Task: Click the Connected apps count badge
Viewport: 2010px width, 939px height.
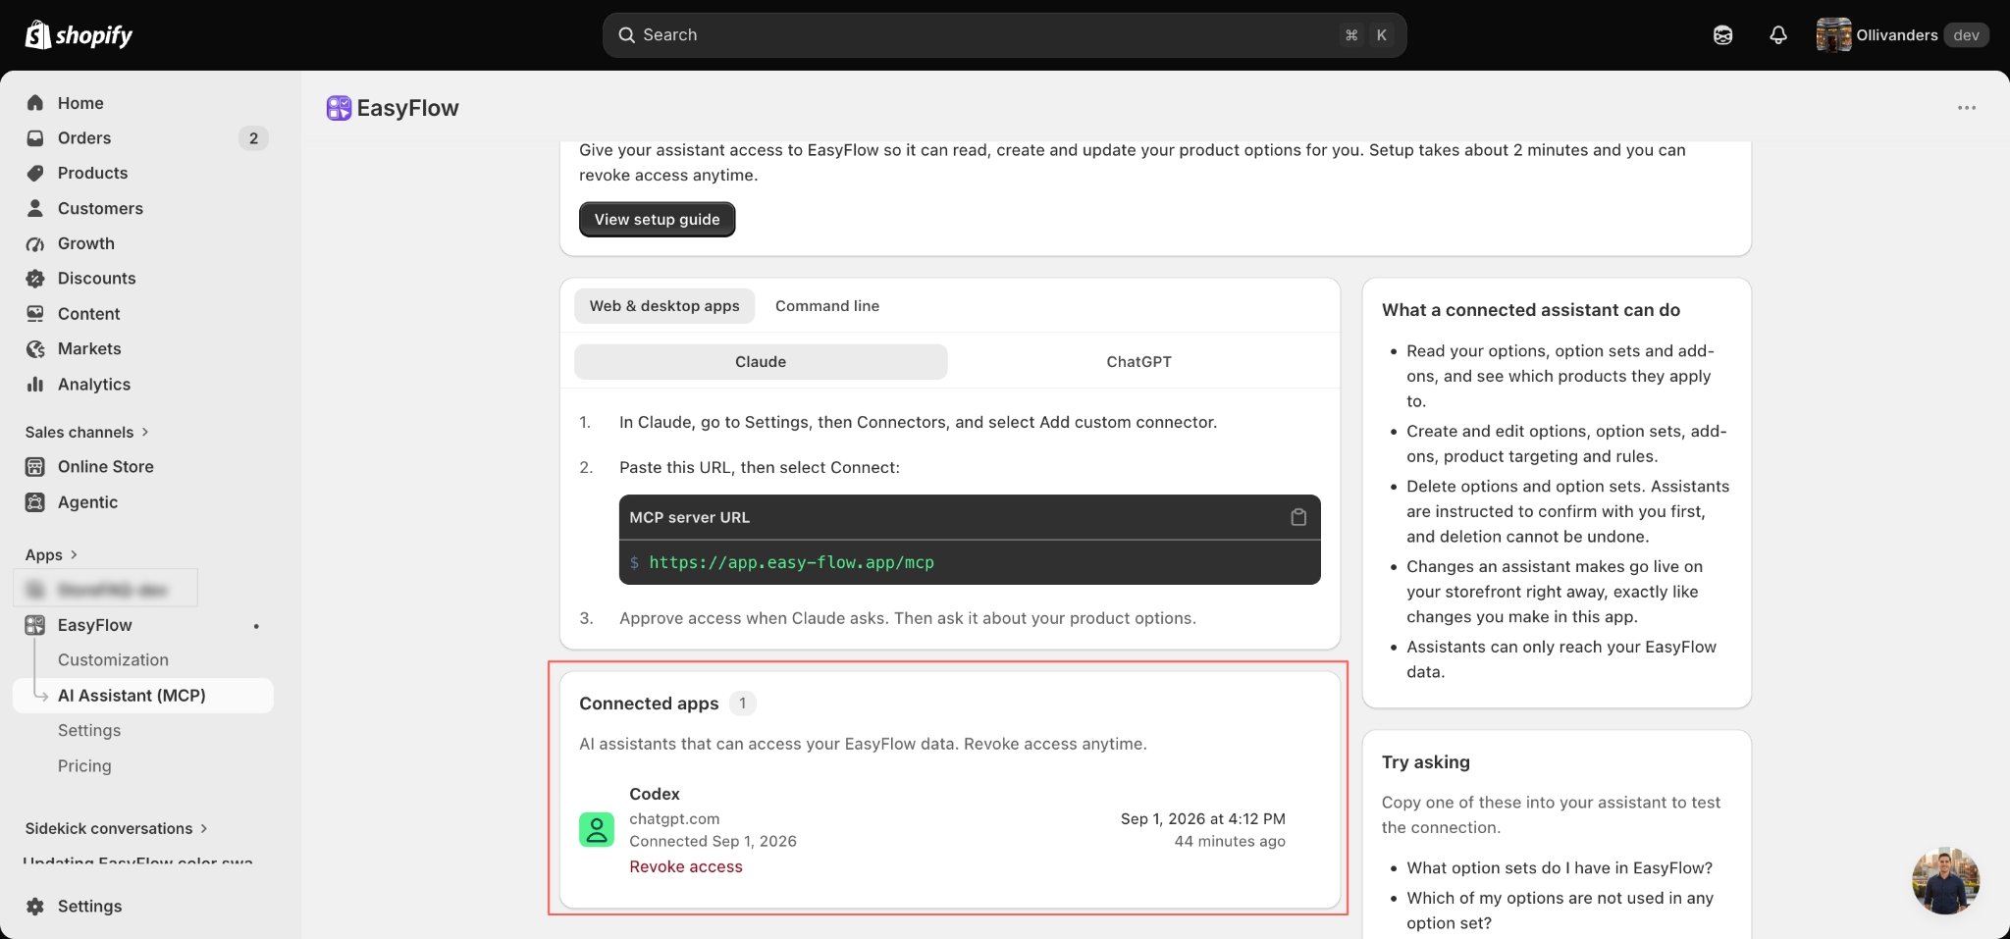Action: pos(743,703)
